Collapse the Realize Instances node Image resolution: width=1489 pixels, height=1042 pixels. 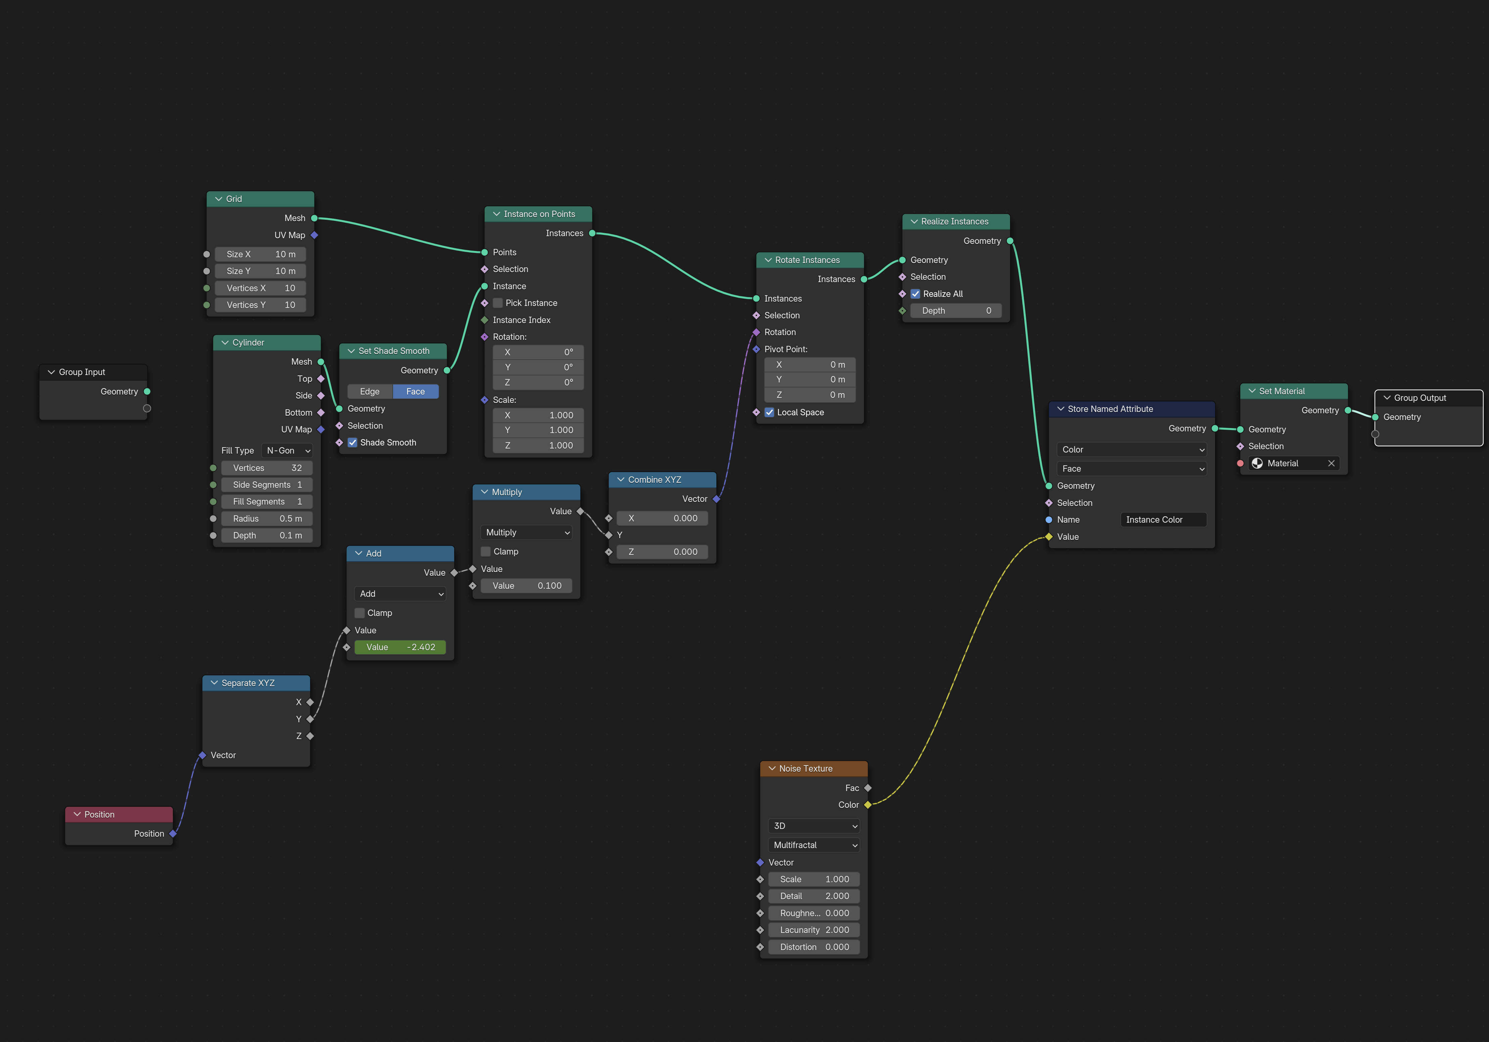914,222
